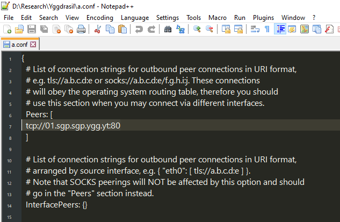Click comment line starting "# use this section"
This screenshot has height=222, width=340.
[145, 103]
